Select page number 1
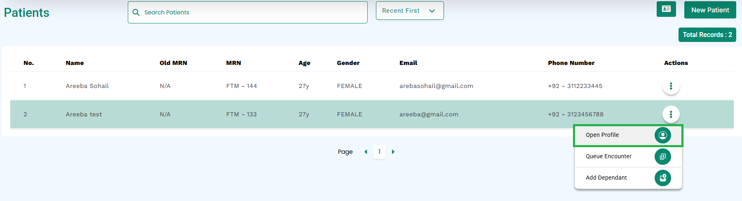The width and height of the screenshot is (742, 201). pos(379,152)
